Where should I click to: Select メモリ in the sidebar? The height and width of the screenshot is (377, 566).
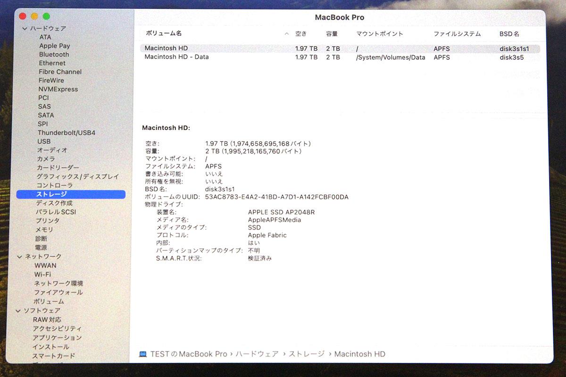(44, 230)
